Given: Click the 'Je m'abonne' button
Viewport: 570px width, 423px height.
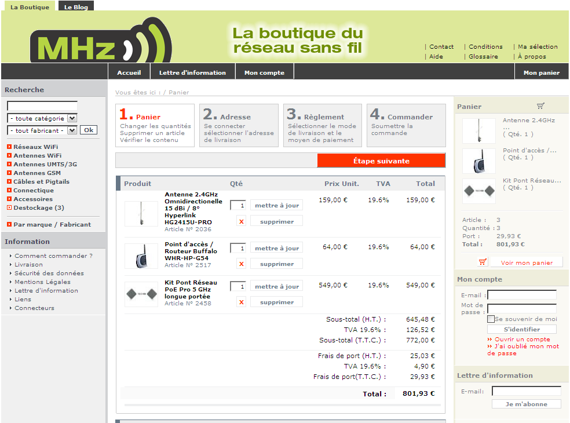Looking at the screenshot, I should coord(526,404).
